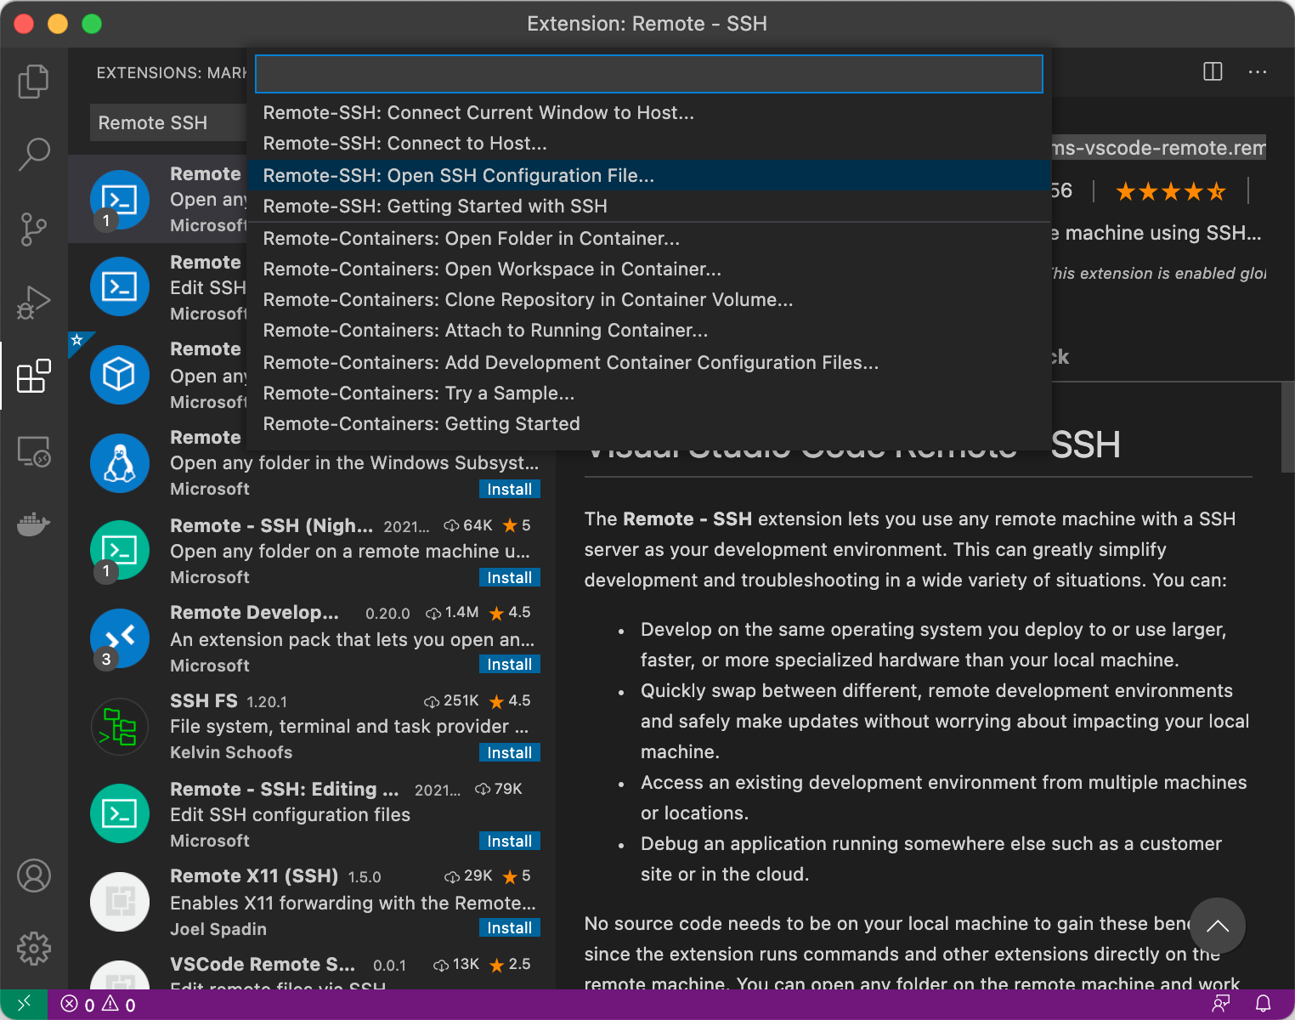Open the Manage gear icon
1295x1020 pixels.
point(33,948)
